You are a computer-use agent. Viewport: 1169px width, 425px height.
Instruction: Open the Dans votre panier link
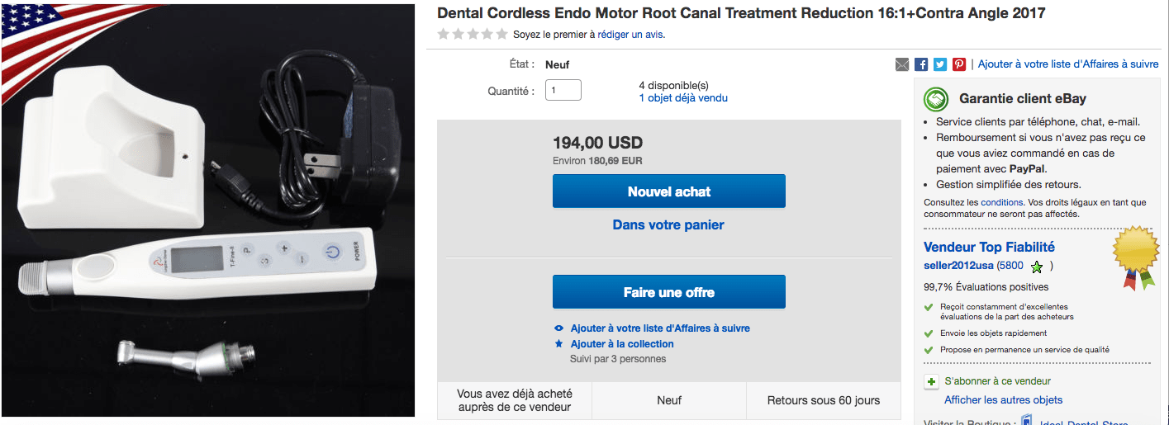tap(668, 224)
